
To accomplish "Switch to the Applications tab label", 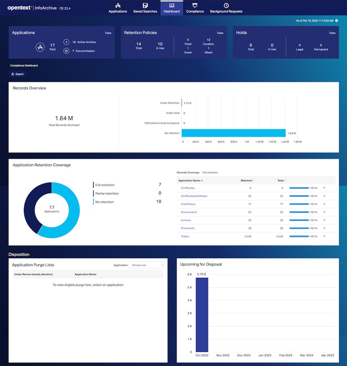I will tap(118, 11).
